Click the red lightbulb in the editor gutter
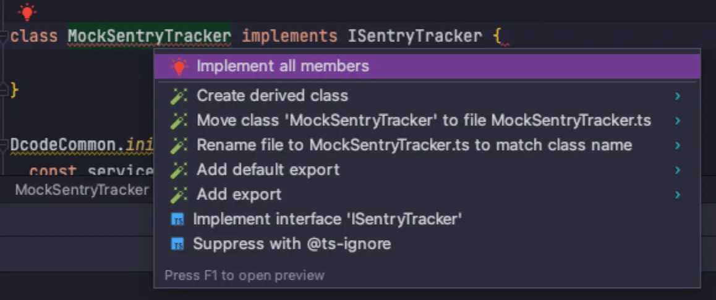716x300 pixels. 26,12
